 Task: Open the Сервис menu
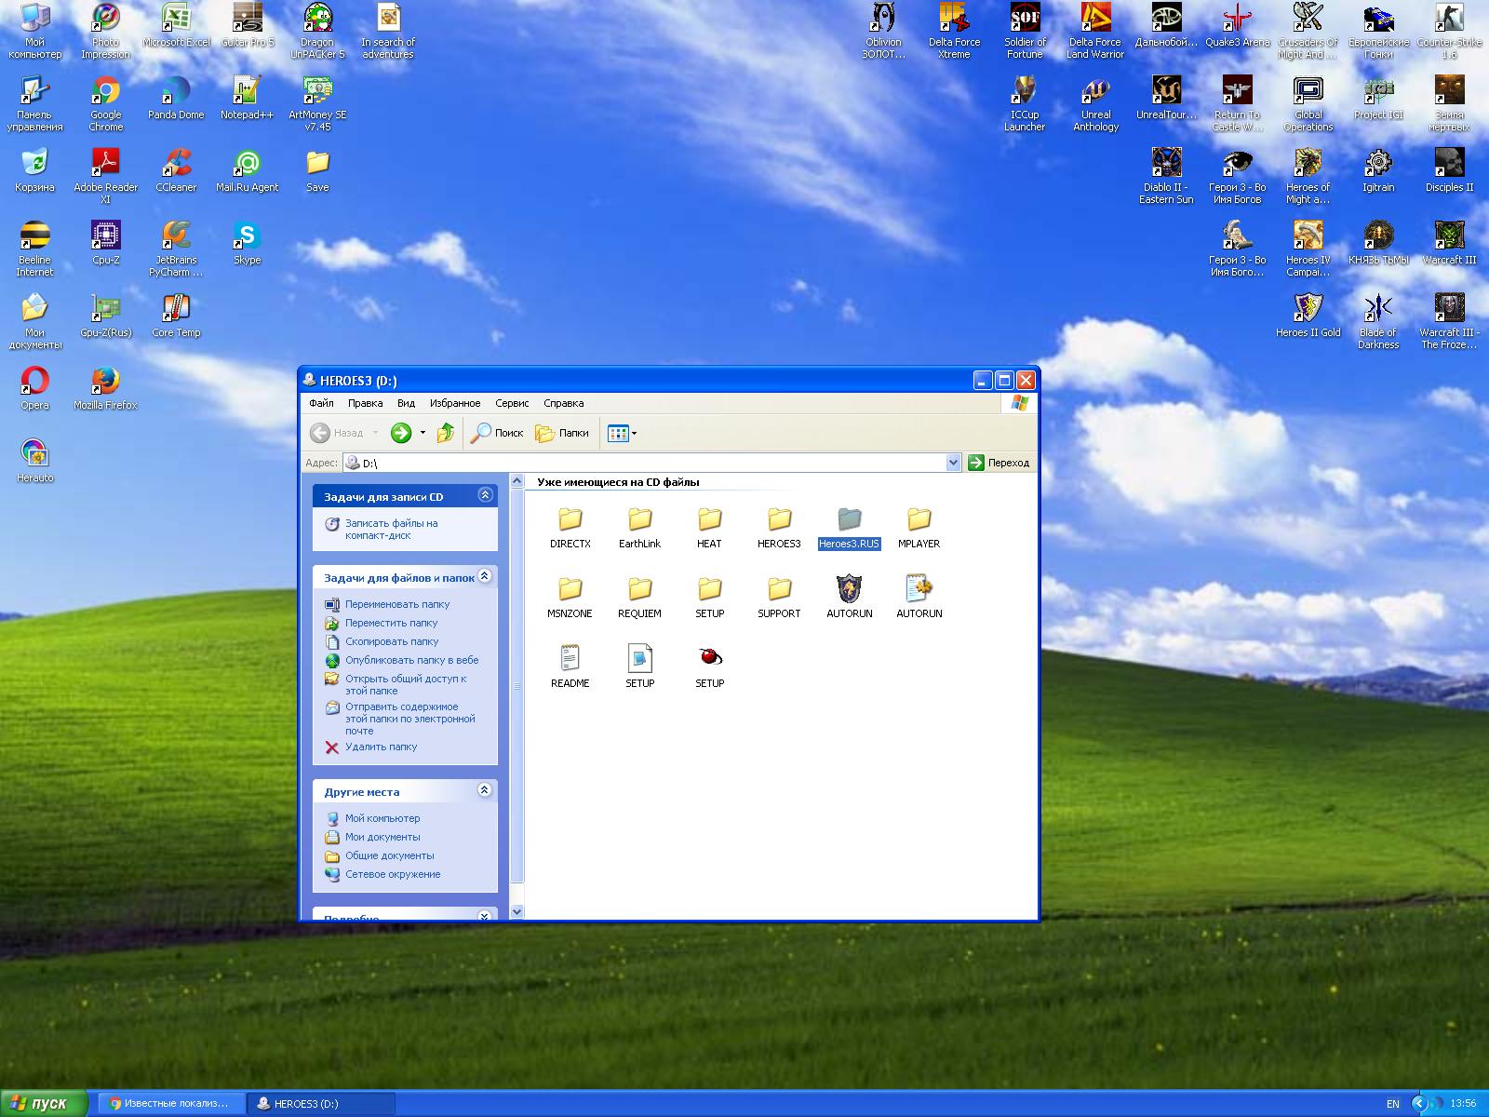coord(512,403)
